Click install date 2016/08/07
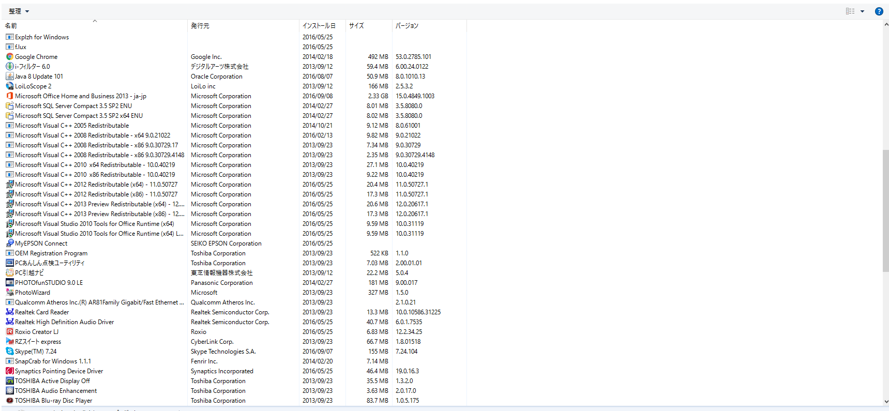 (318, 77)
